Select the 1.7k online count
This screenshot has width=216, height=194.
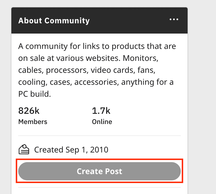pos(101,110)
